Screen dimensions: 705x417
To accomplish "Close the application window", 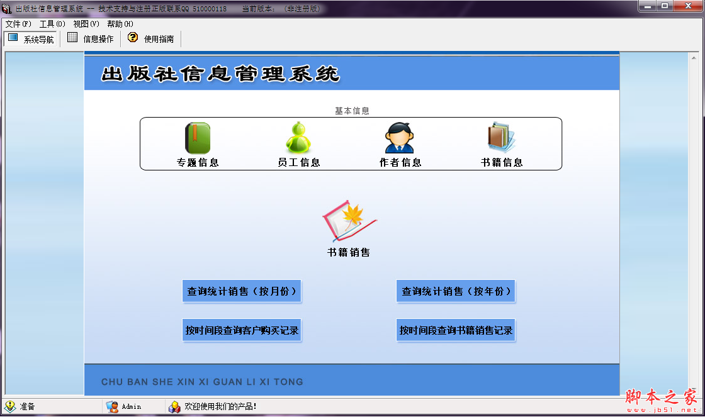I will click(x=689, y=6).
